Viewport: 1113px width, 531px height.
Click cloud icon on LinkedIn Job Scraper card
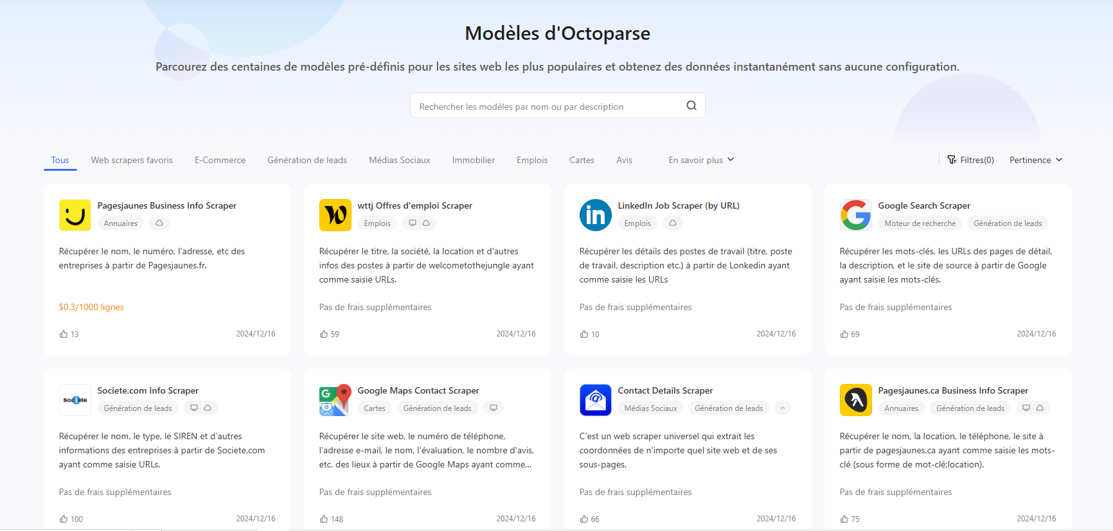(673, 223)
